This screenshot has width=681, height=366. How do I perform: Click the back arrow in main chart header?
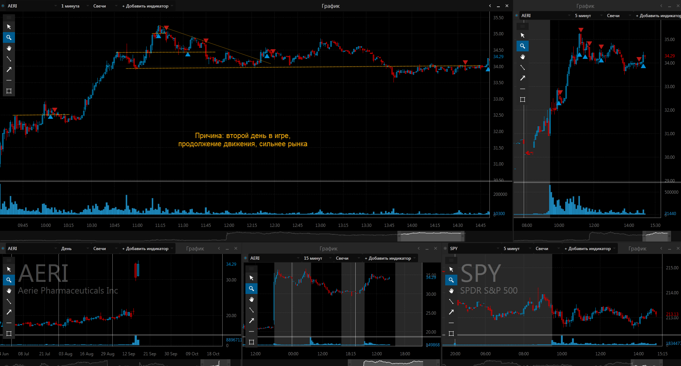[490, 6]
